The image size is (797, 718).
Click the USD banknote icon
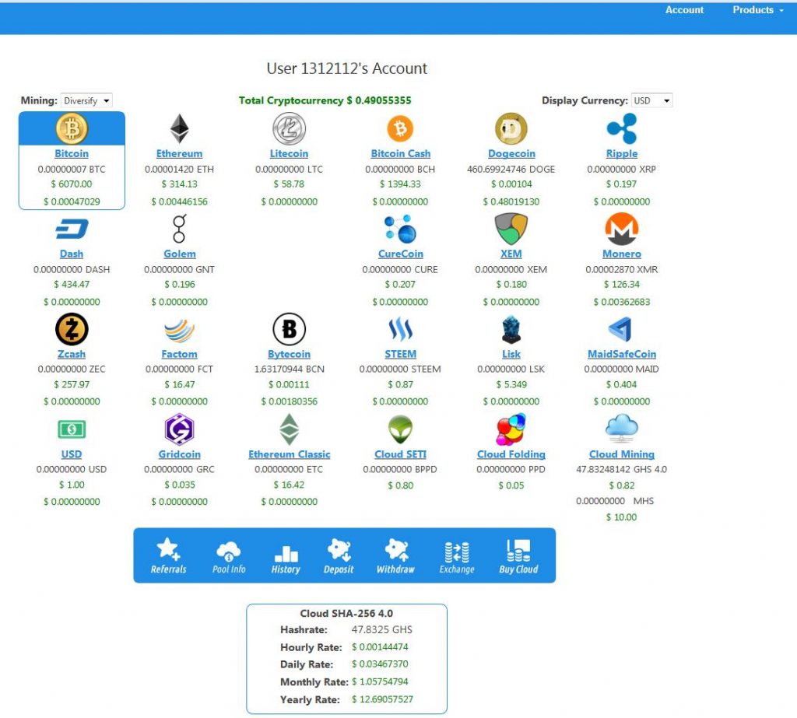tap(72, 429)
